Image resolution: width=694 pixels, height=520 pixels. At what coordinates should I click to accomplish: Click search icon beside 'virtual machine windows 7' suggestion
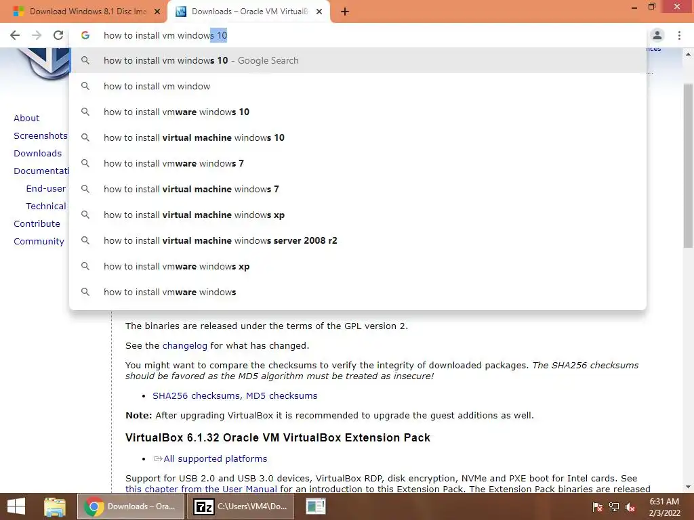[85, 189]
